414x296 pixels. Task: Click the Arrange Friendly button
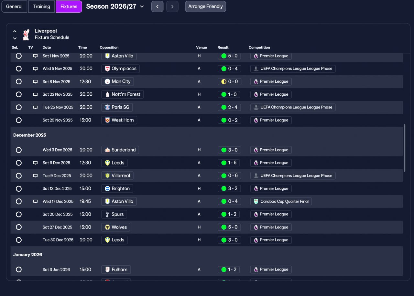pos(205,6)
